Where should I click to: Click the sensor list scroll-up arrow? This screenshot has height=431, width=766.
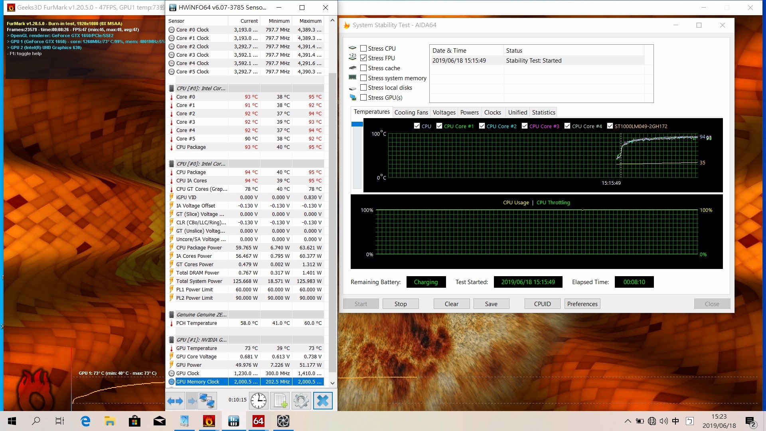(x=333, y=20)
